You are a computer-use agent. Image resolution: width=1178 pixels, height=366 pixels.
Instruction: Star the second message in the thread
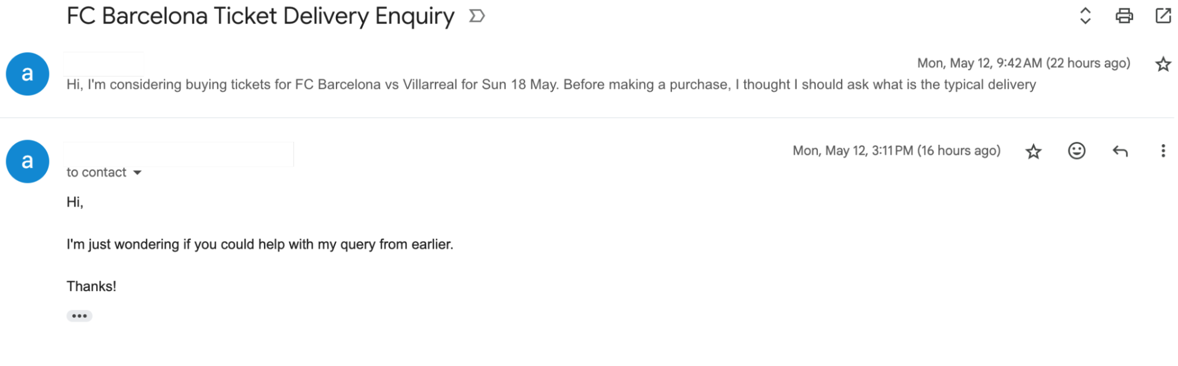coord(1033,151)
